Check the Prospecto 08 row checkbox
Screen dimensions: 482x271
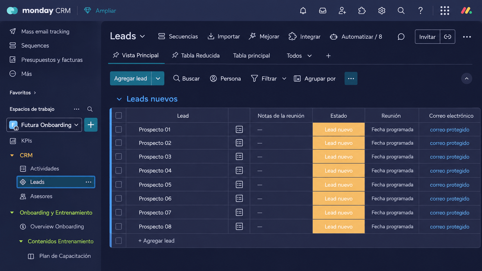pyautogui.click(x=119, y=226)
